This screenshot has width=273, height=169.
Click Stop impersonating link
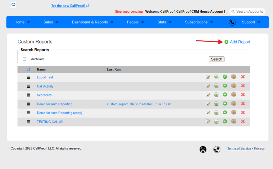click(x=129, y=12)
